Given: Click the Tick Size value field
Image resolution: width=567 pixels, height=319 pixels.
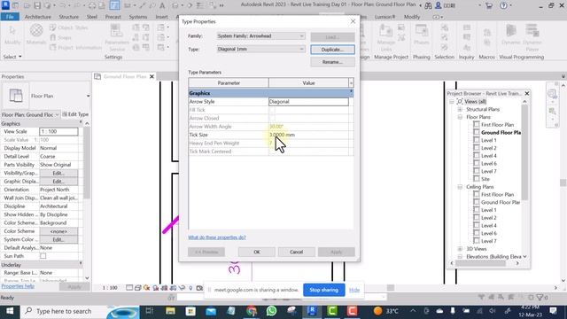Looking at the screenshot, I should click(x=309, y=135).
